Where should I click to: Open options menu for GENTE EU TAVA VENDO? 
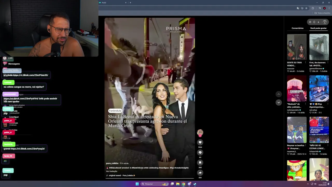pyautogui.click(x=305, y=63)
